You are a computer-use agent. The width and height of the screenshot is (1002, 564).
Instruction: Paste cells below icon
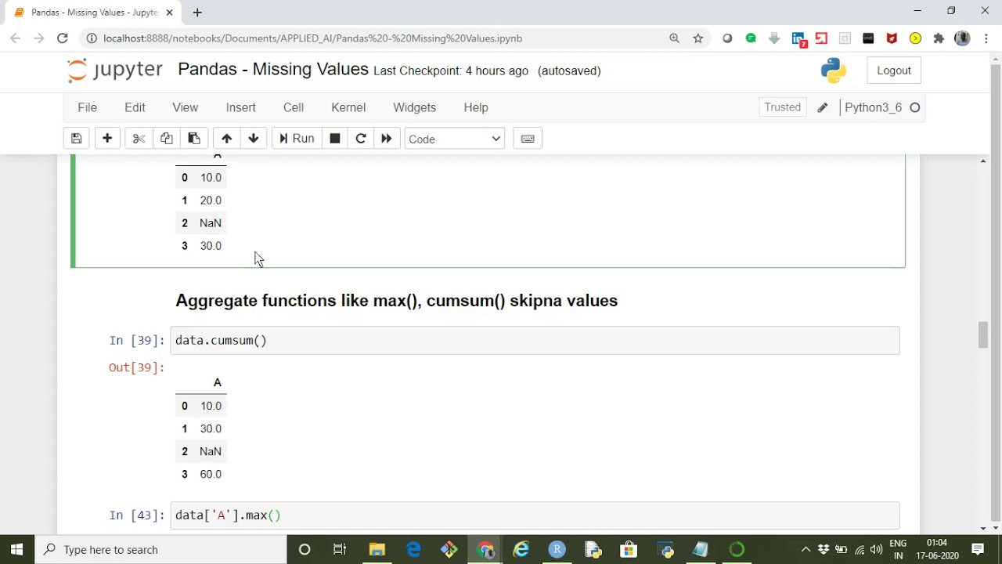click(194, 139)
